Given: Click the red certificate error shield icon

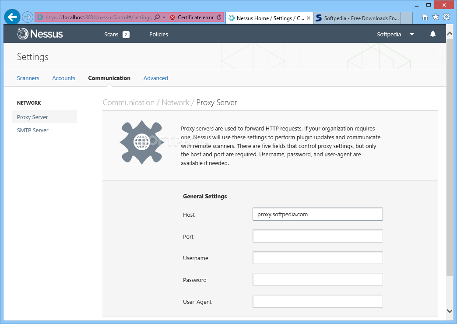Looking at the screenshot, I should 172,18.
